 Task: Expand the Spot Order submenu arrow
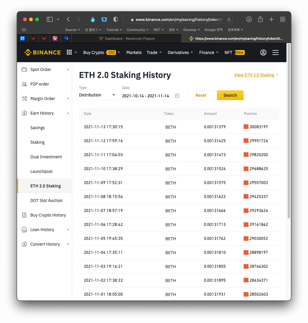(68, 70)
